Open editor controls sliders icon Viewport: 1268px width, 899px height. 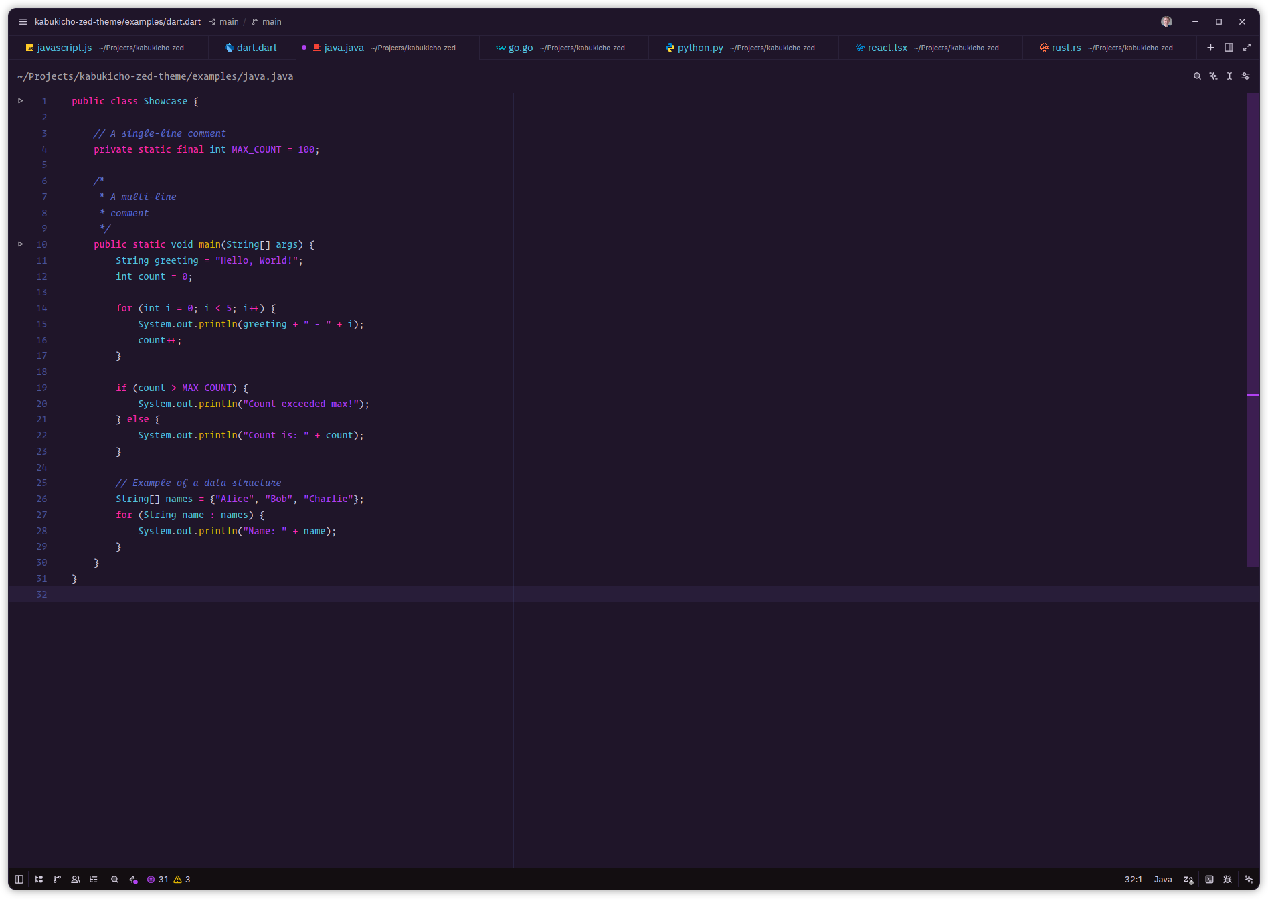1245,76
